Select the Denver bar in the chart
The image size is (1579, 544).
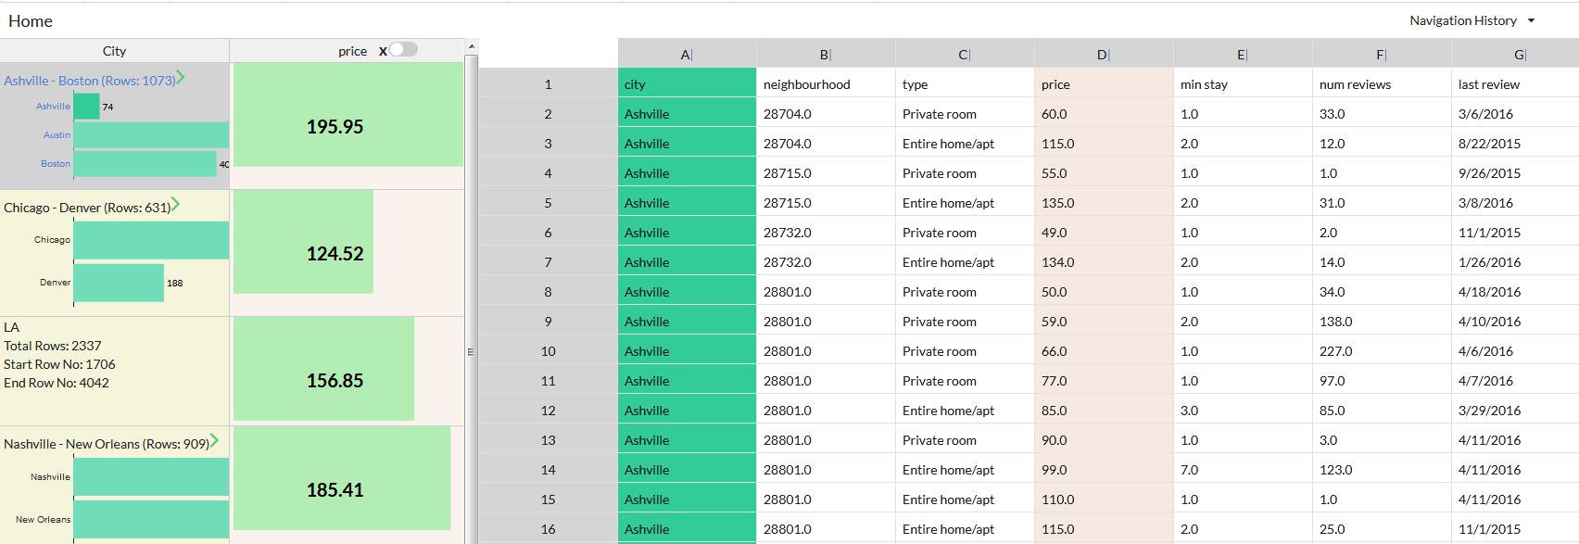pos(119,283)
